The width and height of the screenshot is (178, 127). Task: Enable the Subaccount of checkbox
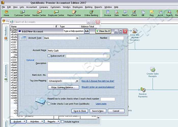pyautogui.click(x=49, y=56)
